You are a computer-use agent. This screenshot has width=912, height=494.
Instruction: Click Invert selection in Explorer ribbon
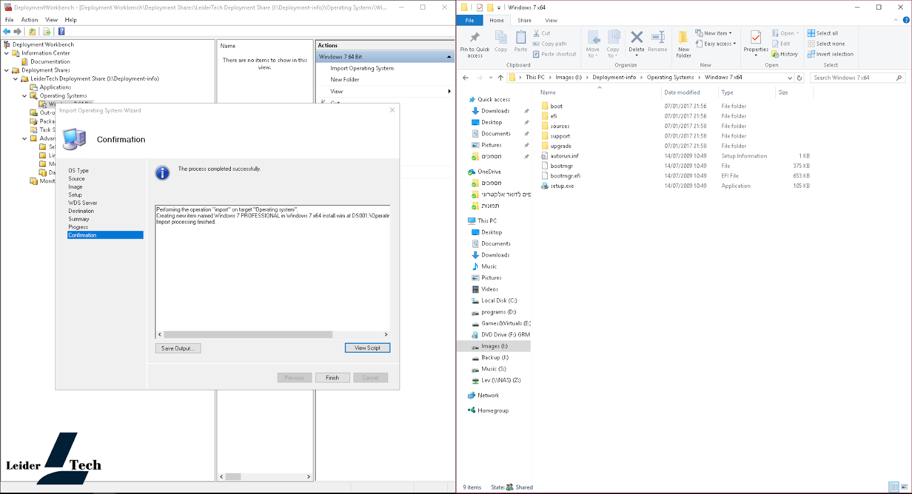coord(830,54)
